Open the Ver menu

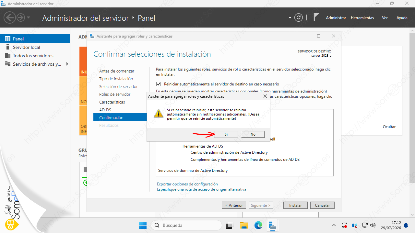[385, 18]
